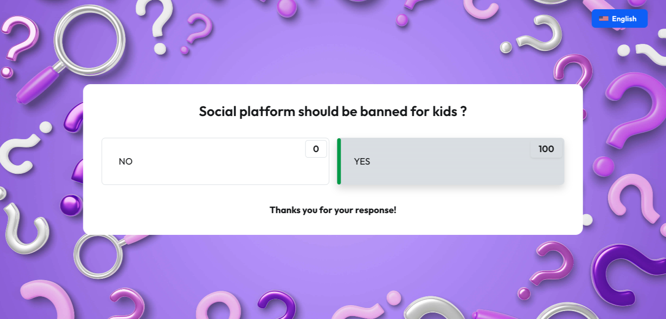Click the glossy purple sphere on left
Image resolution: width=666 pixels, height=319 pixels.
pos(70,205)
